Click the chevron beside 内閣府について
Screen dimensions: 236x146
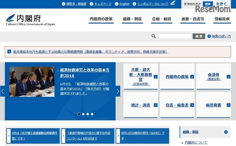pyautogui.click(x=182, y=143)
